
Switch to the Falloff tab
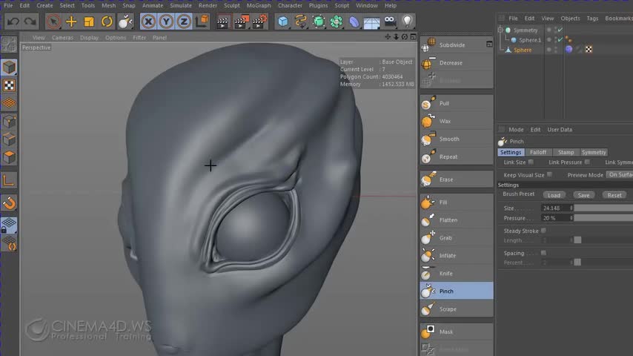click(538, 152)
